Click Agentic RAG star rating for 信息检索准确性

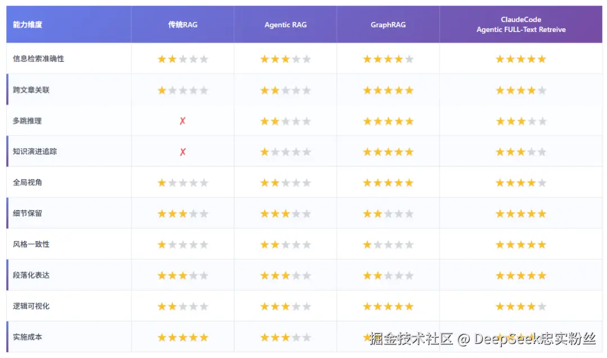[x=286, y=59]
